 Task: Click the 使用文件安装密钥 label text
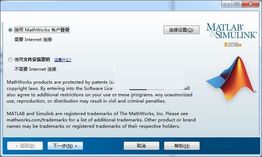(x=32, y=60)
